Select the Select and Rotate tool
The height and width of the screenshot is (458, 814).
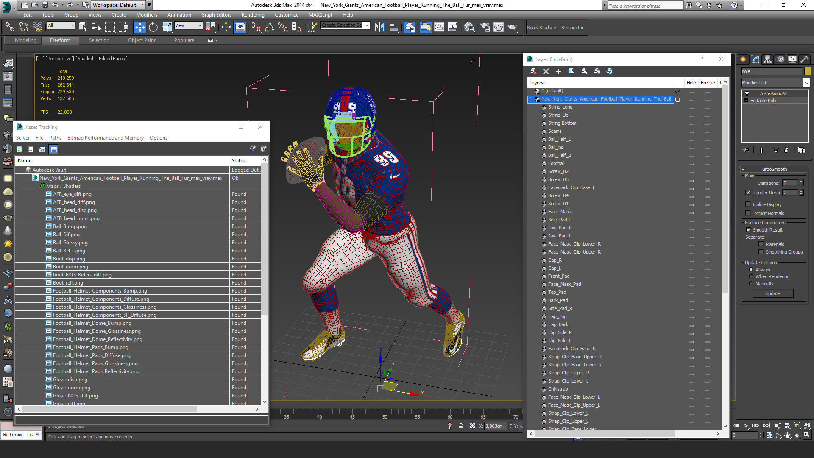tap(153, 28)
